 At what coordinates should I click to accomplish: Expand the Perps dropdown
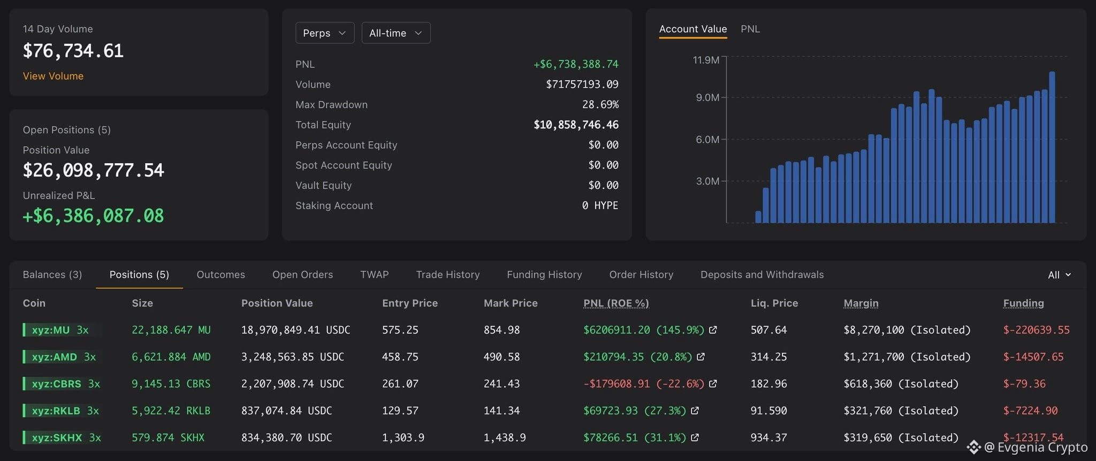[325, 33]
